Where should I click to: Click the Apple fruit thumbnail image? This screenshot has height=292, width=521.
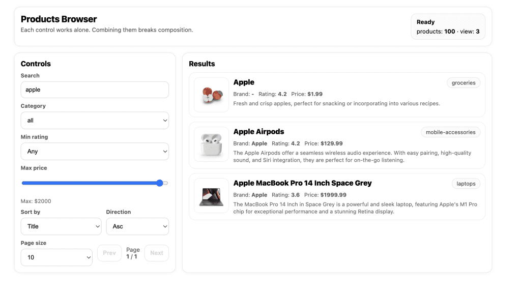[211, 95]
